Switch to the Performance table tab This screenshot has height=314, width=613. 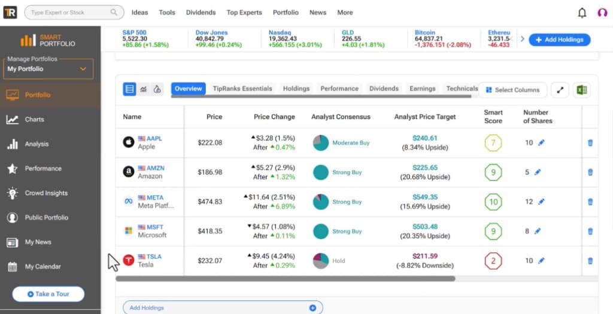pyautogui.click(x=339, y=89)
